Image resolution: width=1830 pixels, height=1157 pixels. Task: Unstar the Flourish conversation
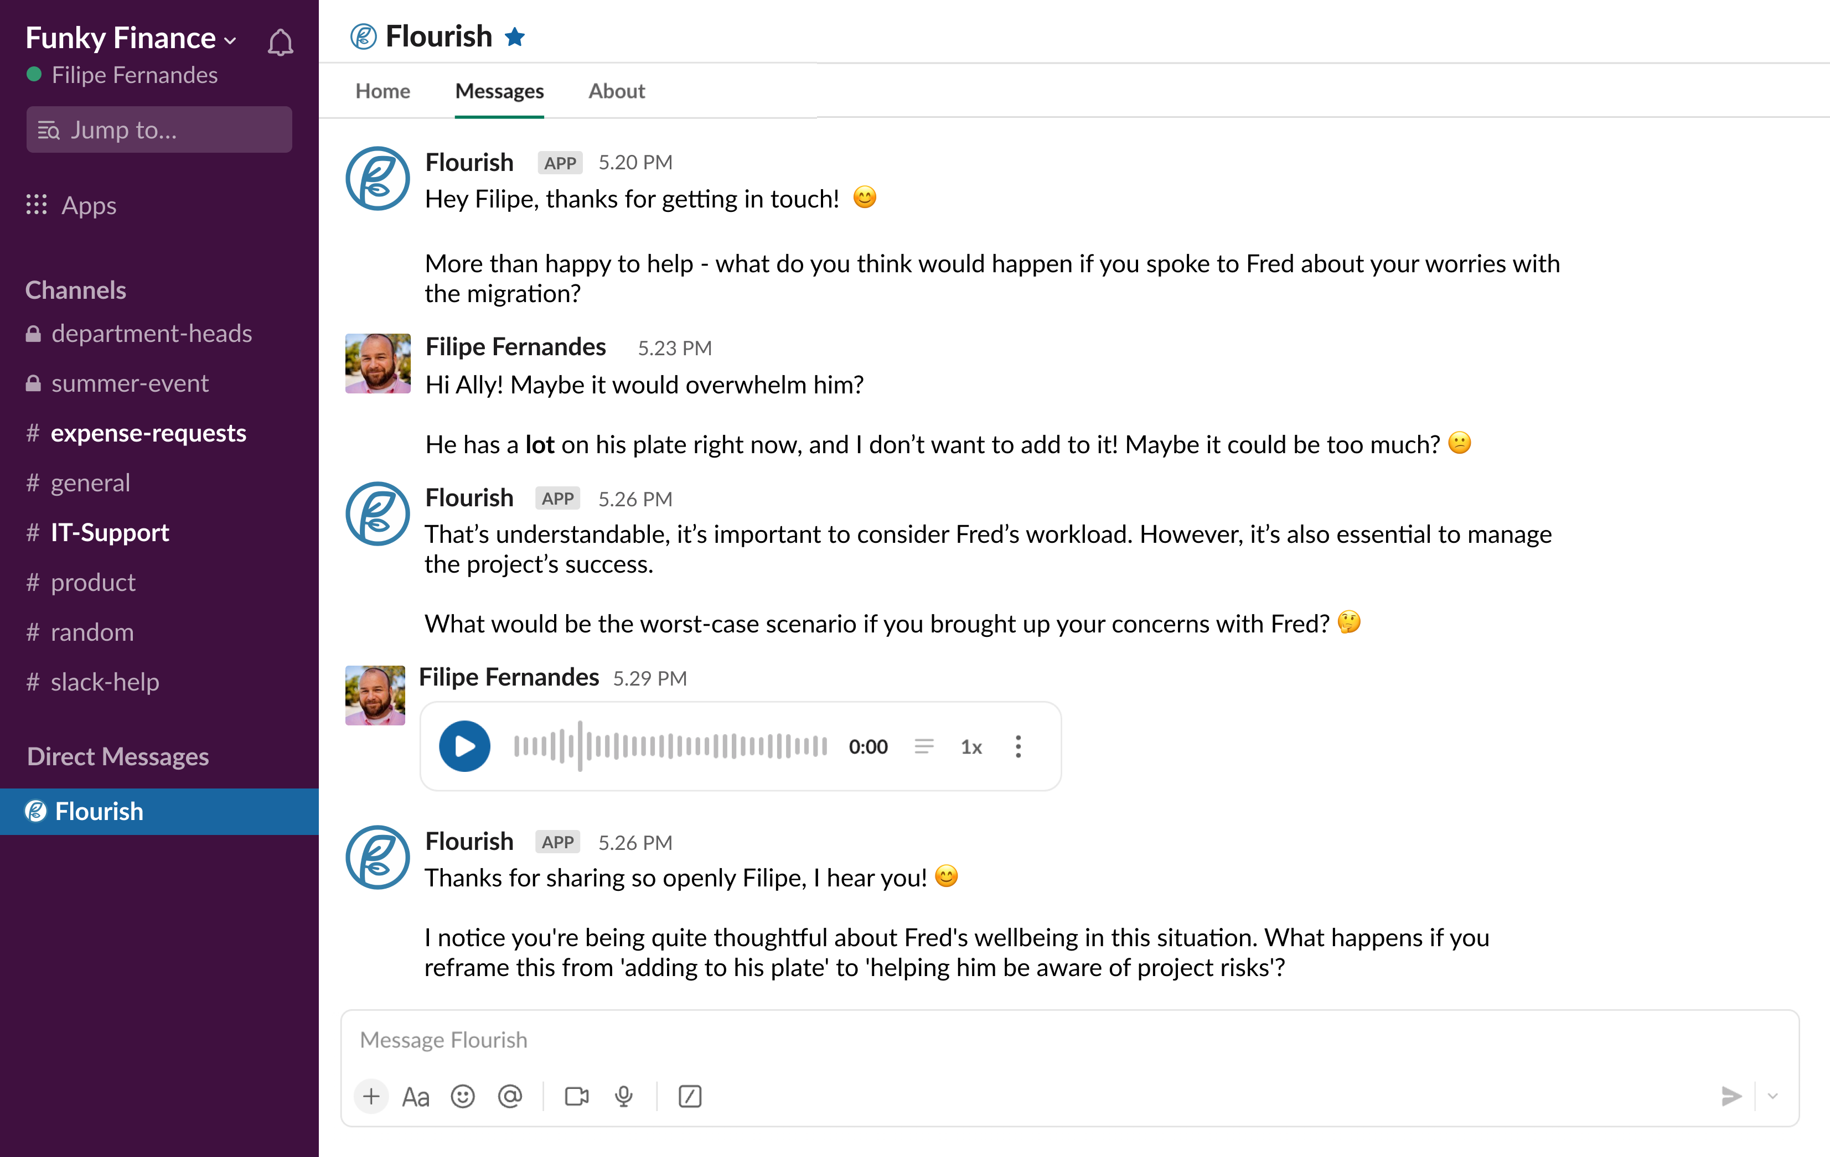point(515,37)
